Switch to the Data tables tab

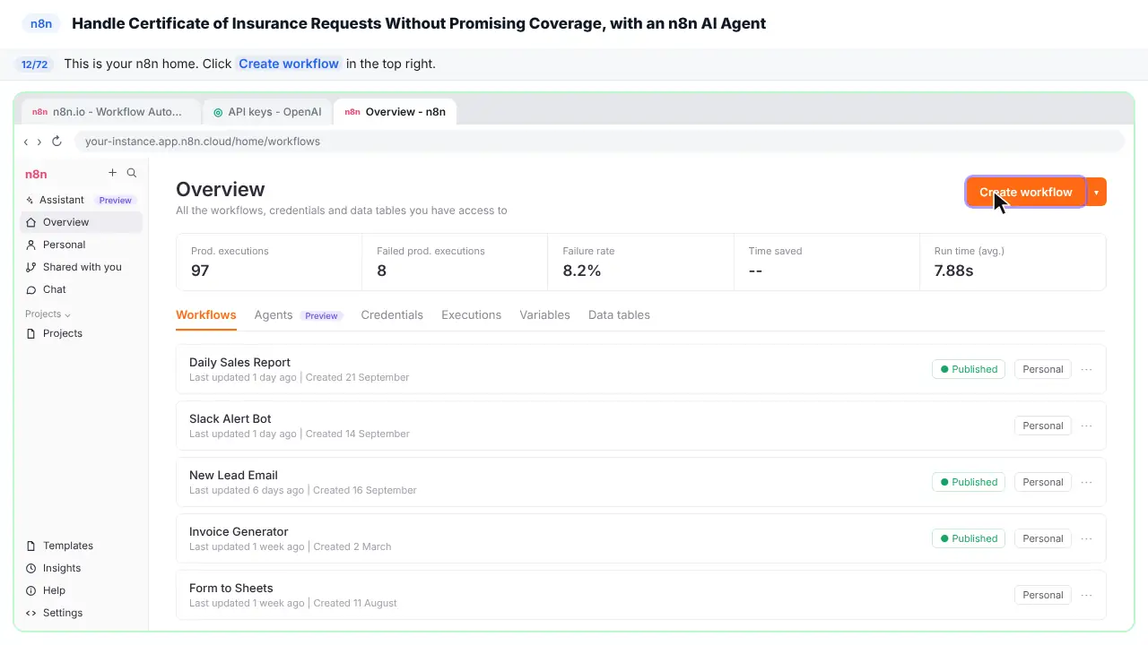[x=619, y=315]
